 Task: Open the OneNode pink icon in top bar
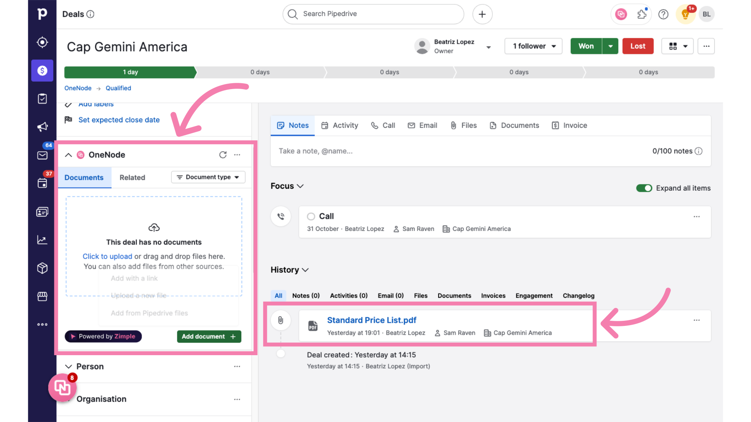click(621, 14)
